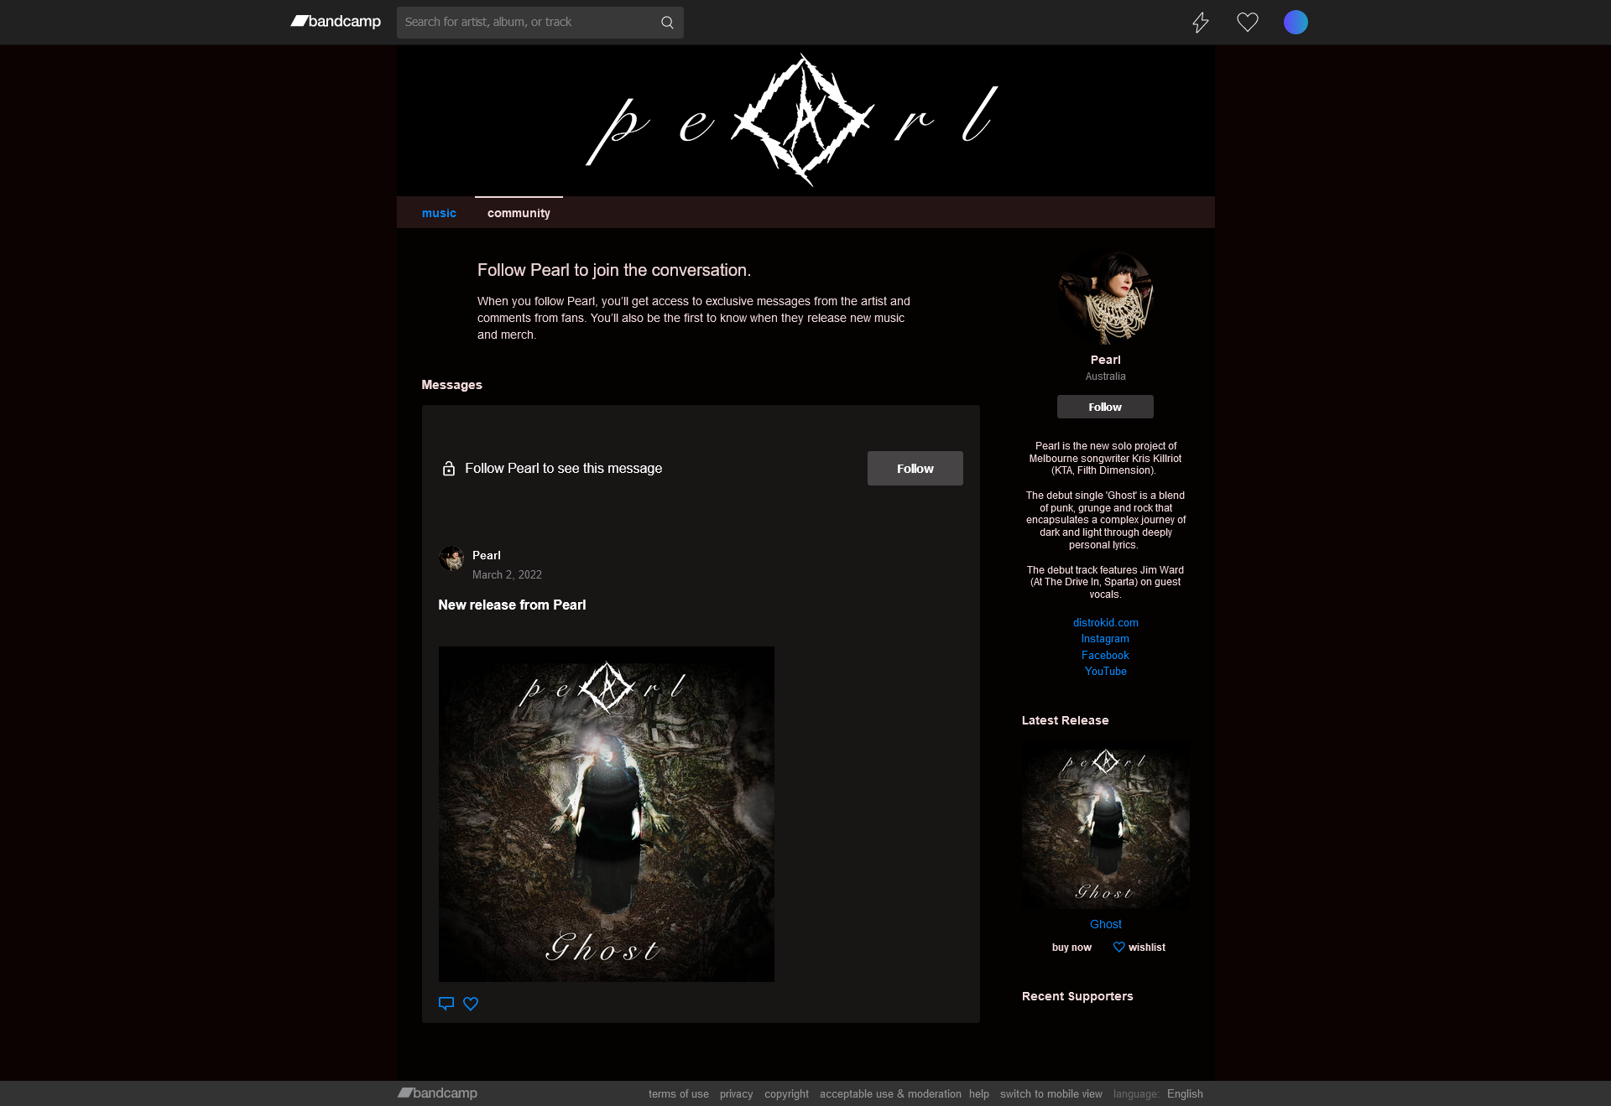Screen dimensions: 1611x1106
Task: Click the search artist, album, or track field
Action: point(529,23)
